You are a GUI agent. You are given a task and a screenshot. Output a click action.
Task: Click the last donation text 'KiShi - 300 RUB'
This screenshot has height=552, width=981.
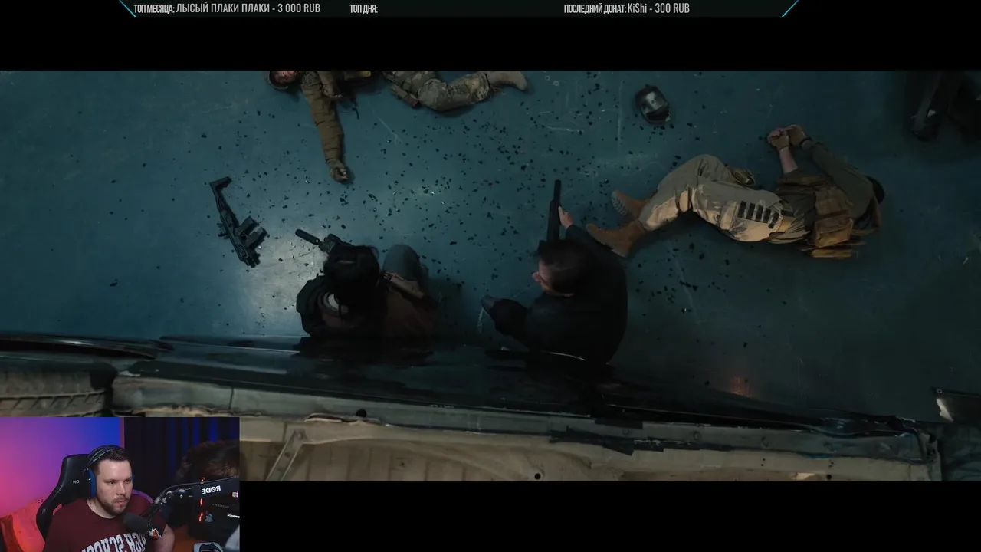658,8
